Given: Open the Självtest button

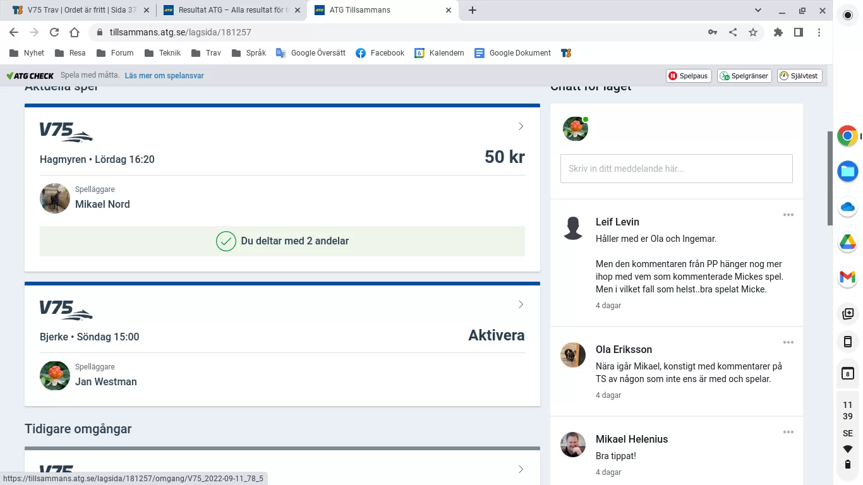Looking at the screenshot, I should point(799,76).
